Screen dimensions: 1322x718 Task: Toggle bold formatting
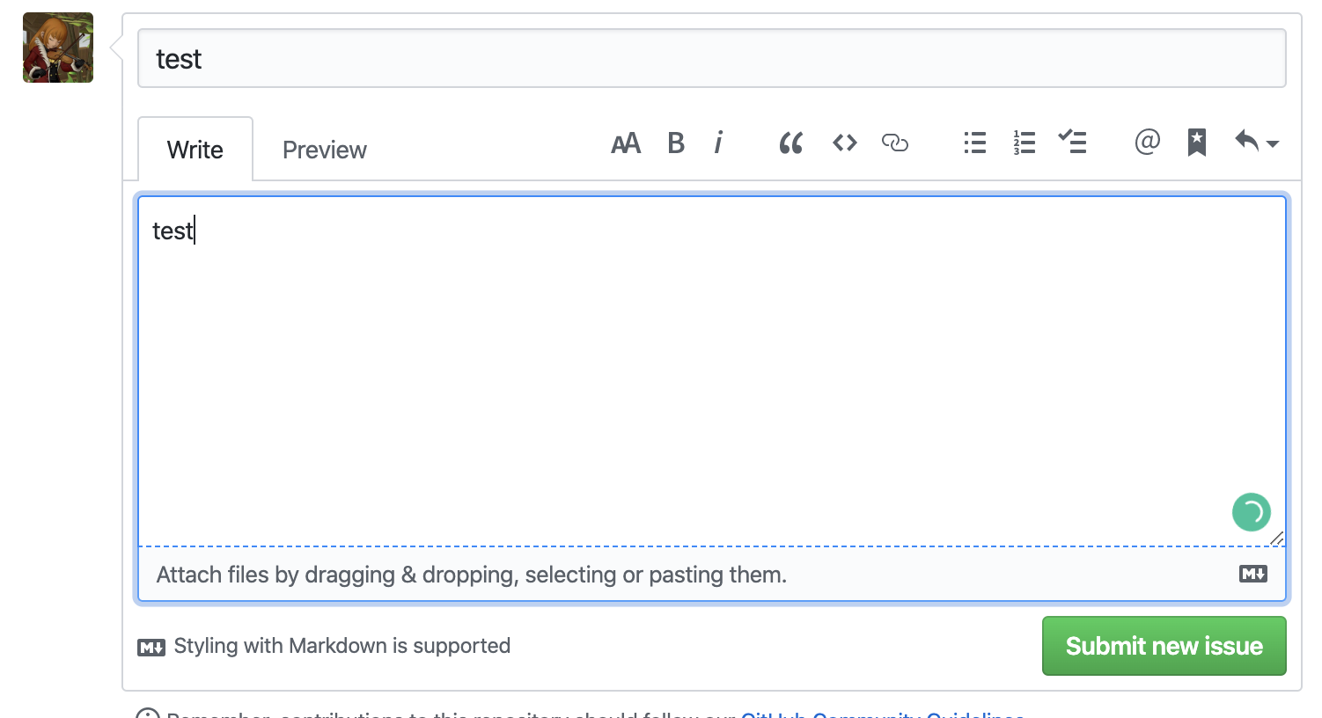pyautogui.click(x=676, y=143)
